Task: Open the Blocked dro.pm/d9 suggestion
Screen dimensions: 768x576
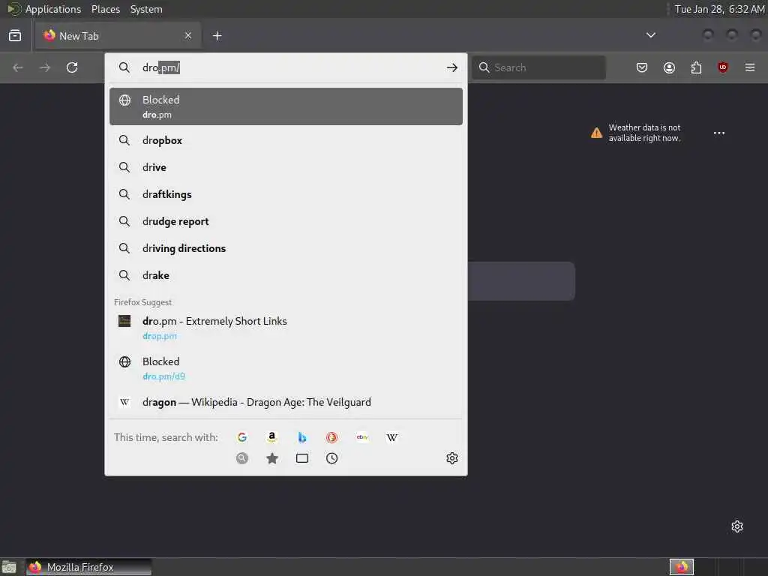Action: [x=286, y=368]
